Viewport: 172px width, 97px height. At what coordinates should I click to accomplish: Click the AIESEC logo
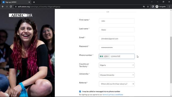point(21,15)
